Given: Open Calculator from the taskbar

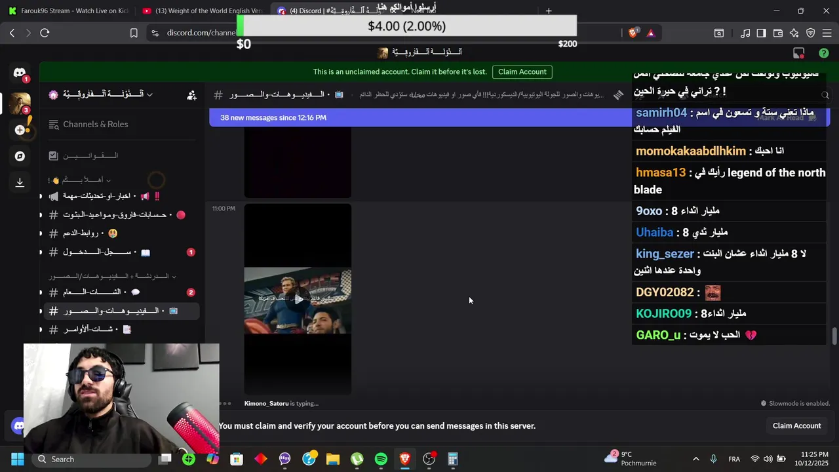Looking at the screenshot, I should click(453, 459).
